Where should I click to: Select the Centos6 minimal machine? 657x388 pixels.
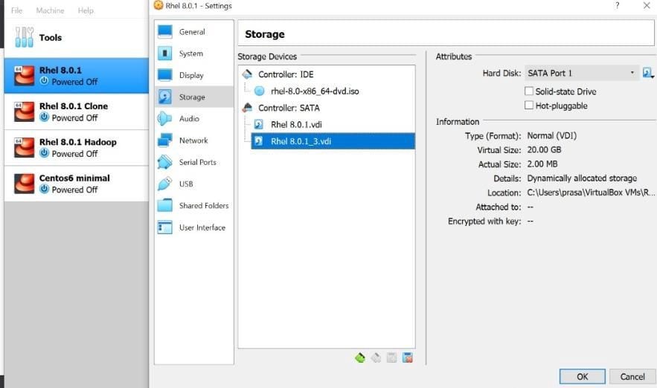(x=76, y=184)
